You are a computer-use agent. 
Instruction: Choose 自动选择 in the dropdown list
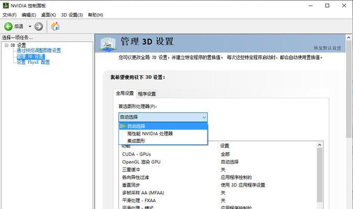click(x=163, y=126)
